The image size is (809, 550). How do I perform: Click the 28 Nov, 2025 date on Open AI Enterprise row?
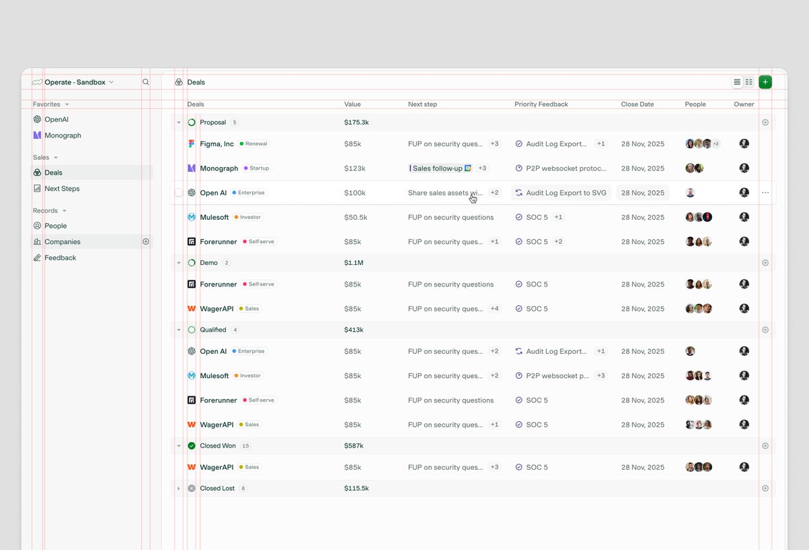(x=642, y=193)
